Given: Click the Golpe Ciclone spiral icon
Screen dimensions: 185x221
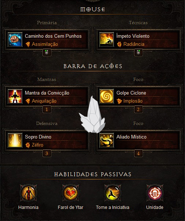Looking at the screenshot, I should pos(106,96).
